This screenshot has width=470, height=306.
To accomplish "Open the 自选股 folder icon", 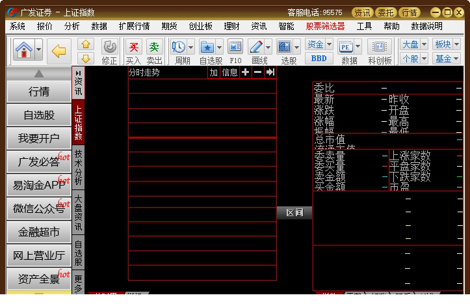I will (x=207, y=47).
